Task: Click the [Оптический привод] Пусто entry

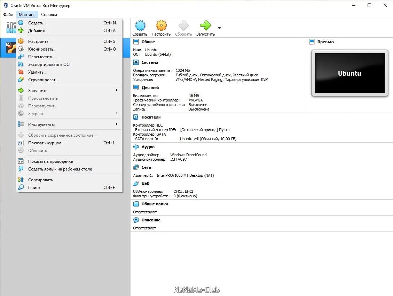Action: 205,130
